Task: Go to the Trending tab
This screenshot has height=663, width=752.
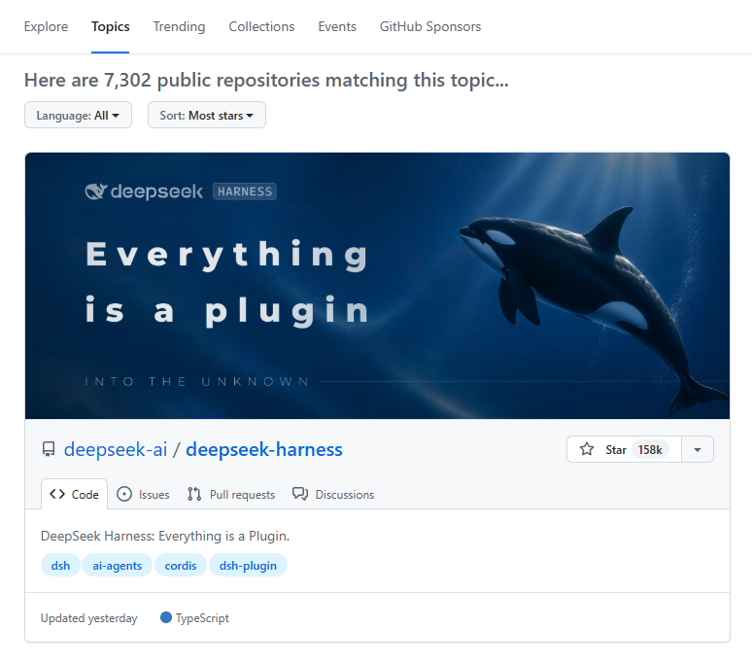Action: point(179,26)
